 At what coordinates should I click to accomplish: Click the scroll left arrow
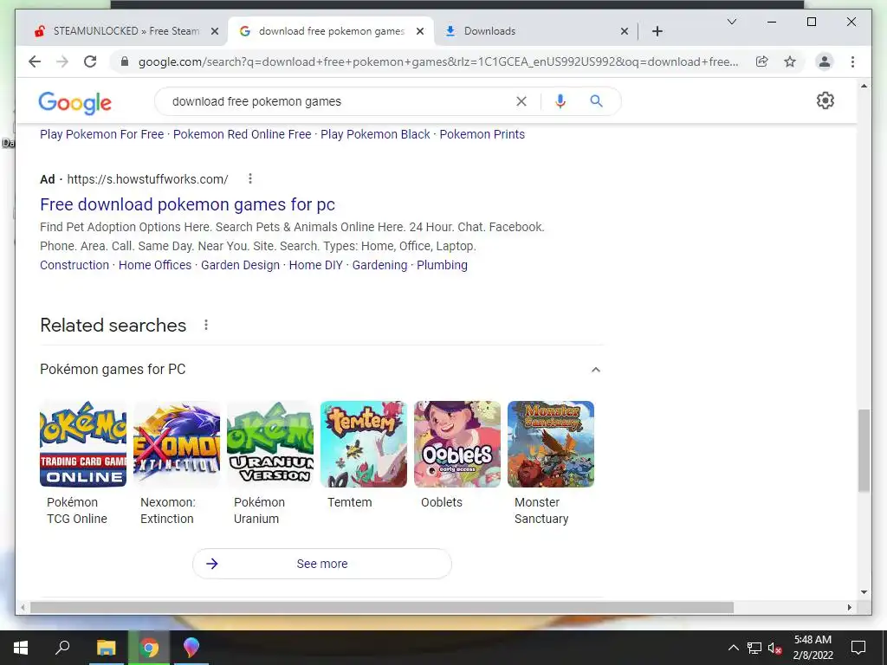(23, 607)
